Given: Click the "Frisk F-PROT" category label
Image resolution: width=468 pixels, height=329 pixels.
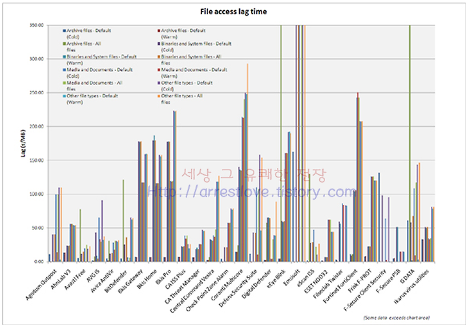Looking at the screenshot, I should (x=361, y=281).
